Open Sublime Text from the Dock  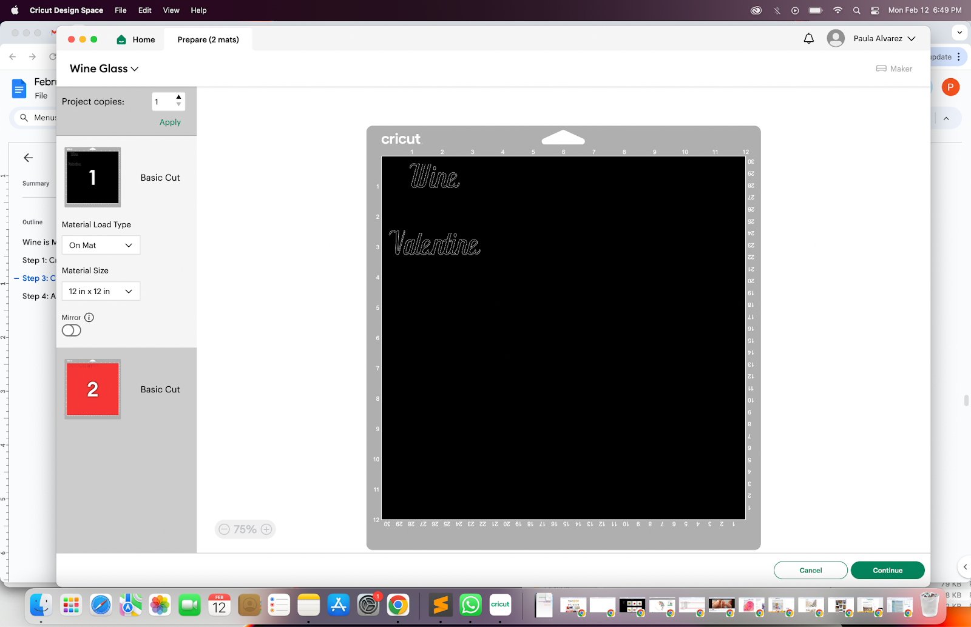click(441, 605)
